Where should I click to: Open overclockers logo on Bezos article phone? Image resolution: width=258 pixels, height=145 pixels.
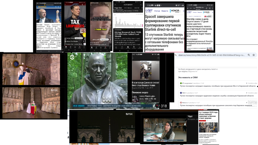(42, 7)
